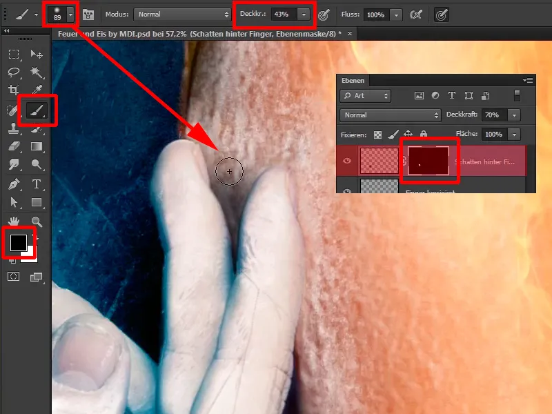Filter layers by smart objects
Viewport: 552px width, 414px height.
click(486, 95)
